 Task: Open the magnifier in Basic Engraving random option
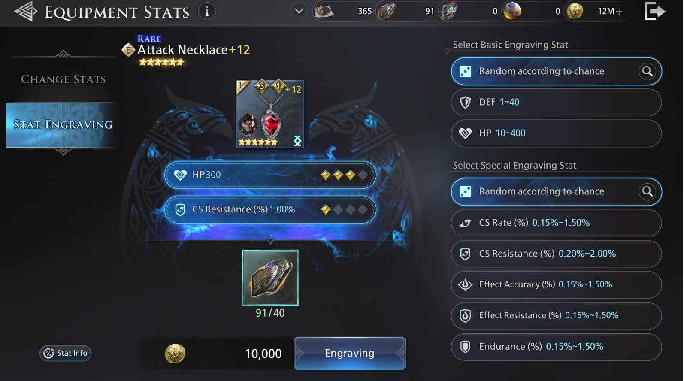647,71
